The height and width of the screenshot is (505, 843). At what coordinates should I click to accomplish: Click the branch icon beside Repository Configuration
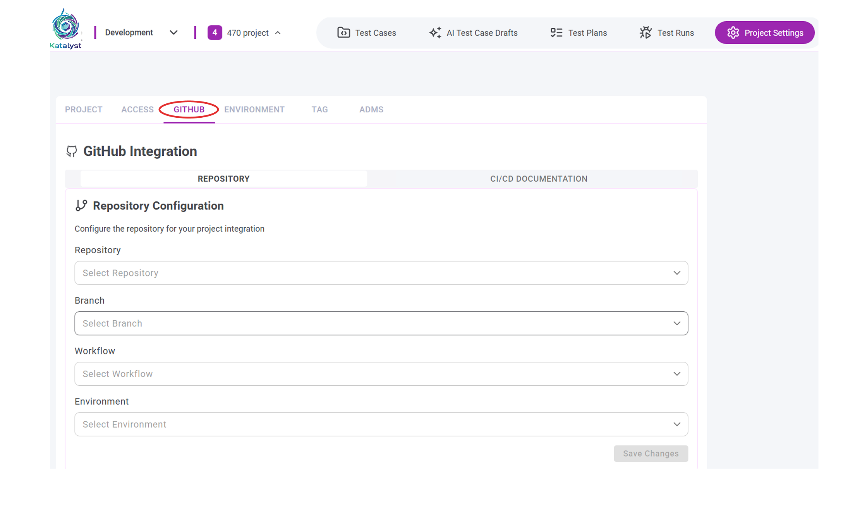point(81,205)
